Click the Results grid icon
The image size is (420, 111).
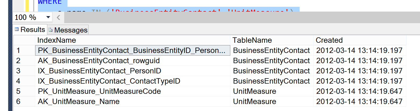[x=17, y=29]
